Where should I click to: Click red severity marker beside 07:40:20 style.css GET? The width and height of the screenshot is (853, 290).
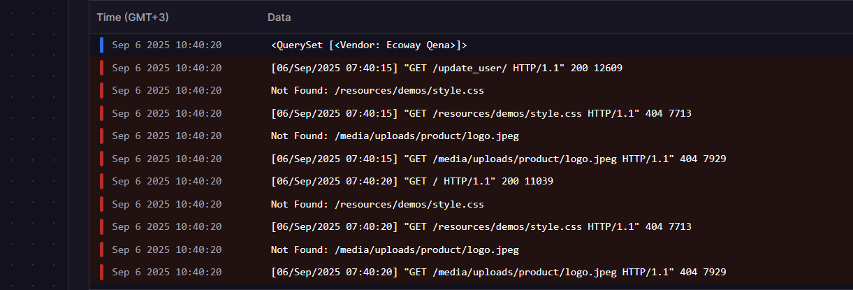(x=101, y=227)
